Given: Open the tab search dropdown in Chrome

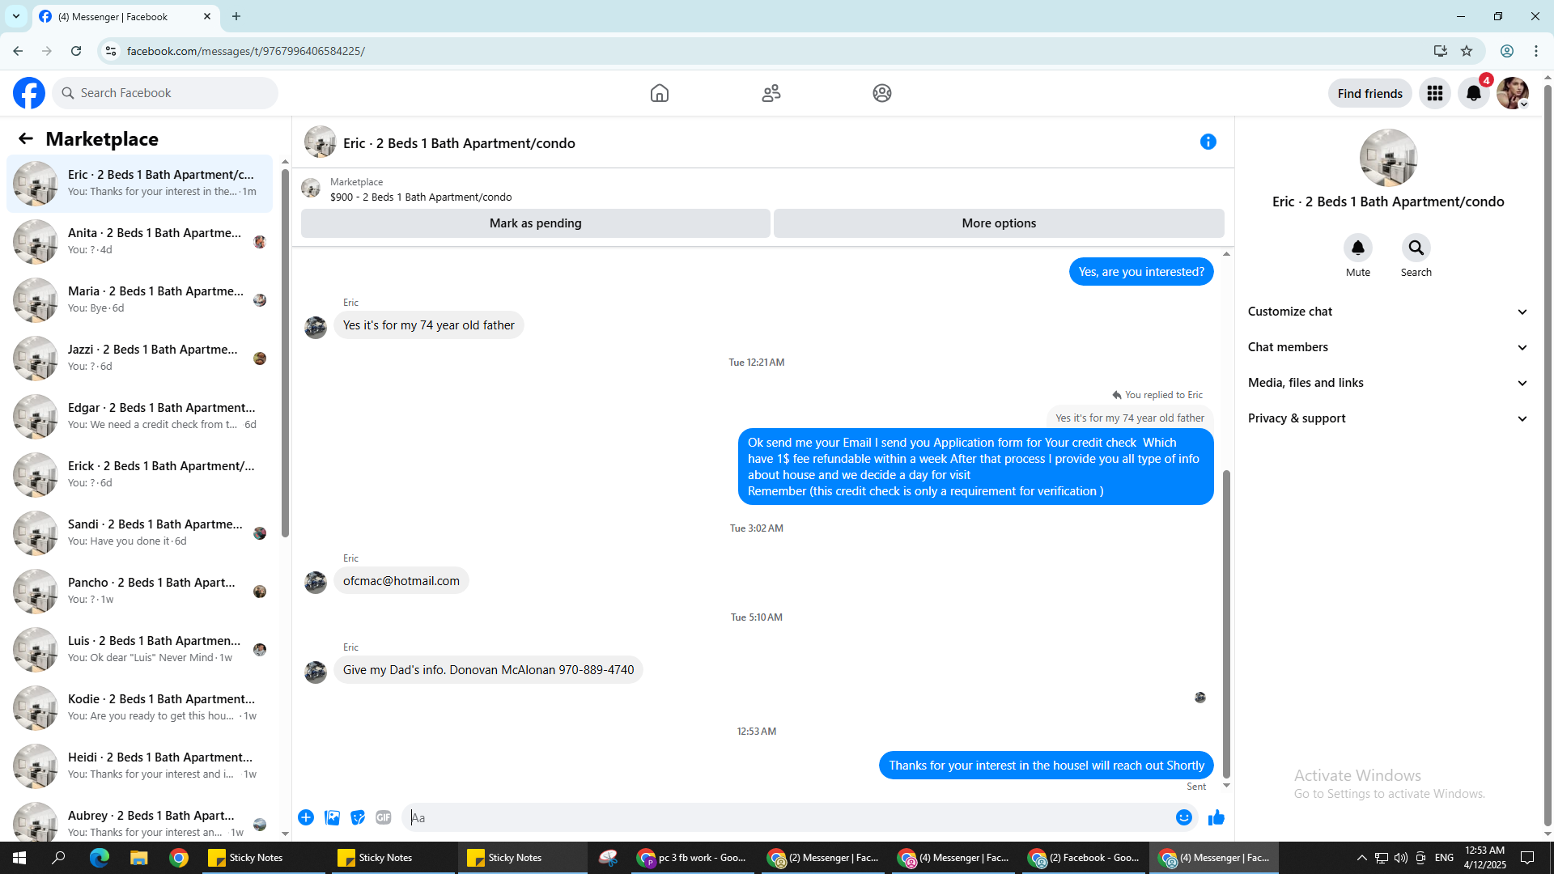Looking at the screenshot, I should point(16,16).
